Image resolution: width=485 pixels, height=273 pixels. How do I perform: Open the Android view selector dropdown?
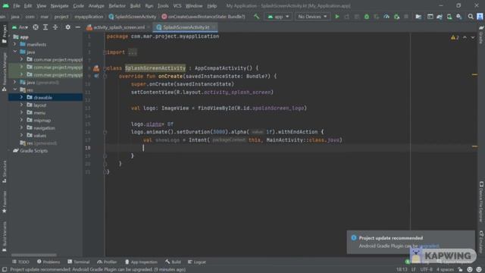point(20,27)
